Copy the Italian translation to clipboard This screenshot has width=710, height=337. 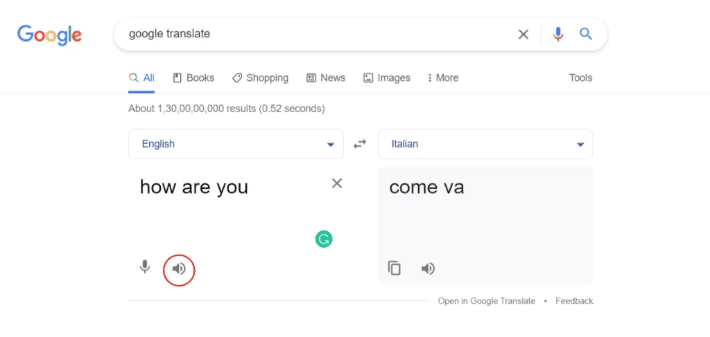(395, 268)
